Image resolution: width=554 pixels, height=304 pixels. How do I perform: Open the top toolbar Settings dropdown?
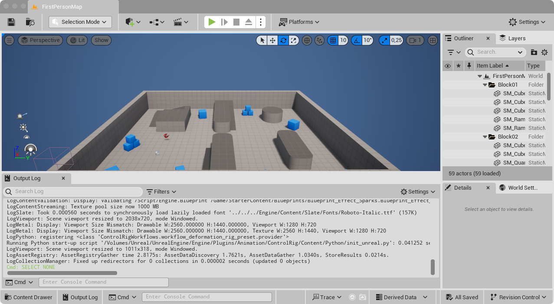tap(527, 22)
